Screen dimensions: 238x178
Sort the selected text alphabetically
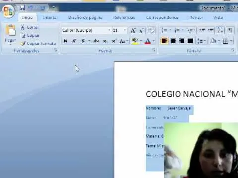220,30
